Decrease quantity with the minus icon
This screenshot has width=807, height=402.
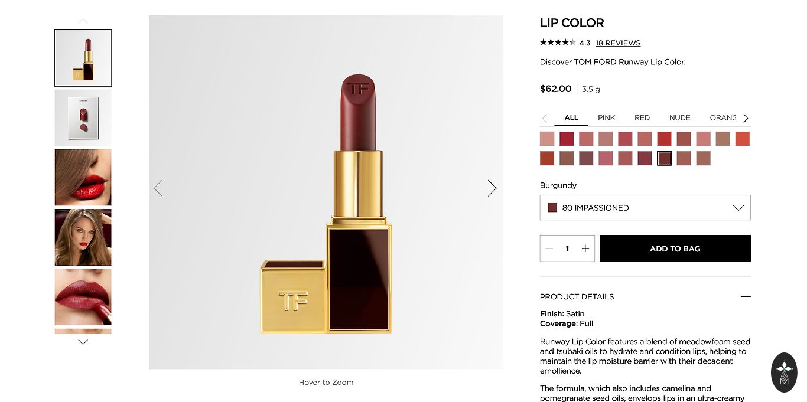coord(549,249)
